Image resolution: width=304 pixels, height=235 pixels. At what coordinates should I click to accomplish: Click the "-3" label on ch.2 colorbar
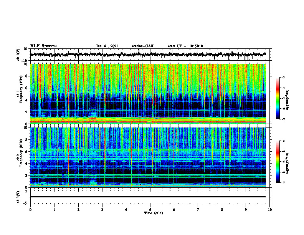pos(283,141)
